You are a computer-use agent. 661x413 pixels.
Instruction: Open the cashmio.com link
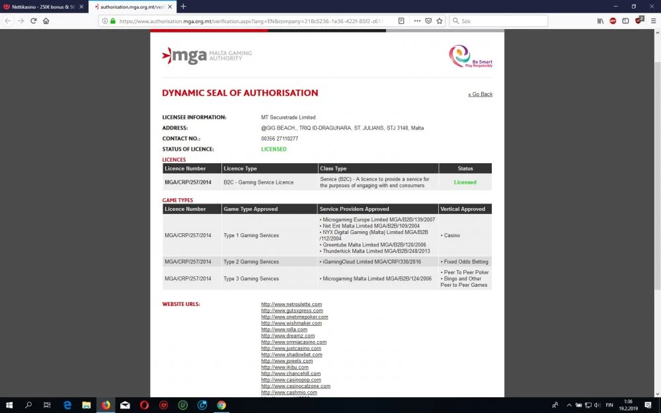tap(289, 393)
